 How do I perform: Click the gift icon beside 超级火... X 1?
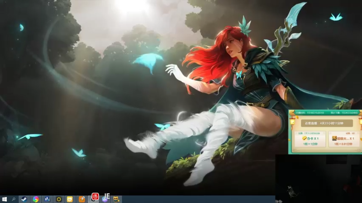pyautogui.click(x=334, y=138)
